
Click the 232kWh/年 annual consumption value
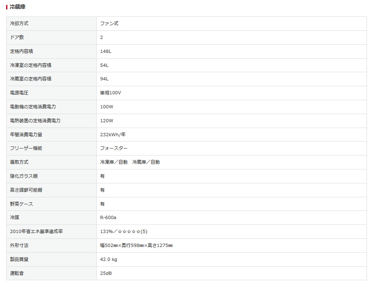(x=113, y=135)
